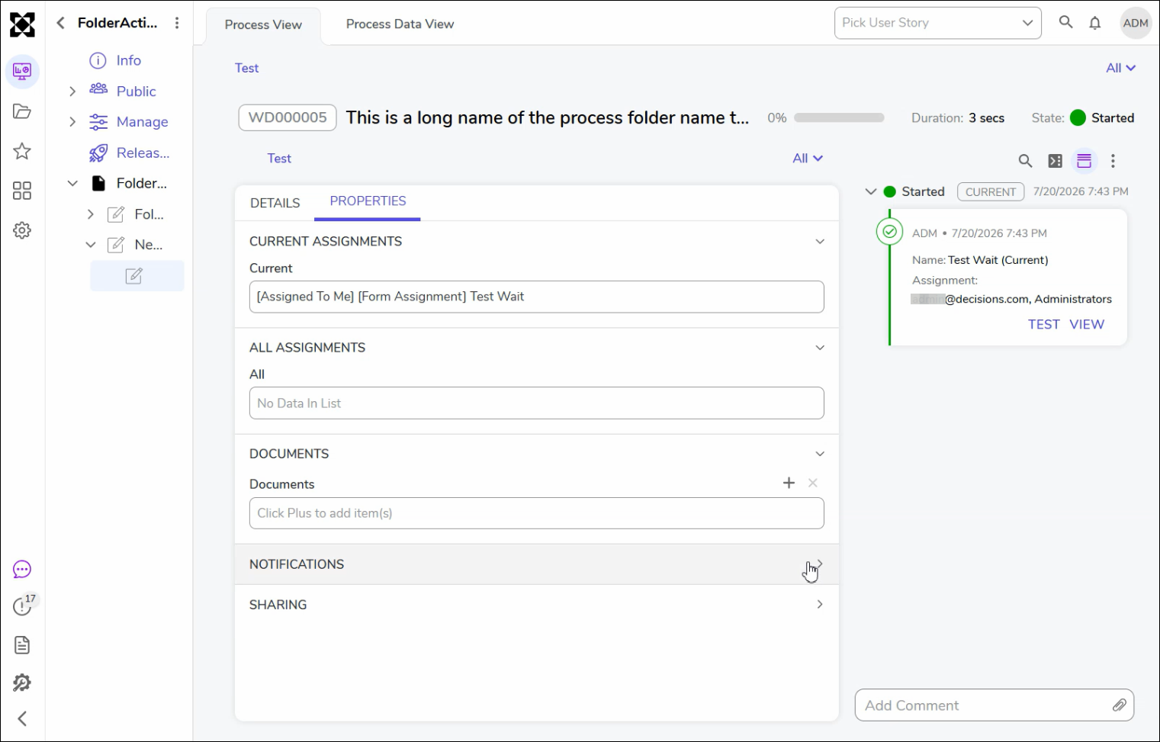
Task: Expand the Fol... child node
Action: (91, 214)
